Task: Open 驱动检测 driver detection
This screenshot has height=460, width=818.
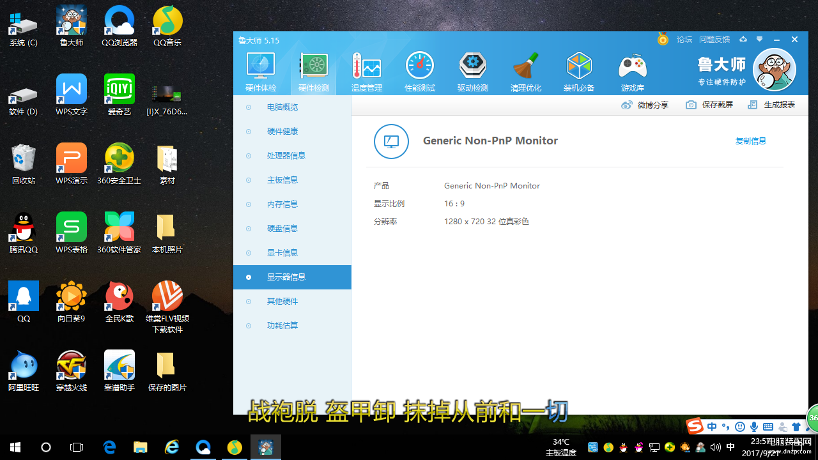Action: point(473,73)
